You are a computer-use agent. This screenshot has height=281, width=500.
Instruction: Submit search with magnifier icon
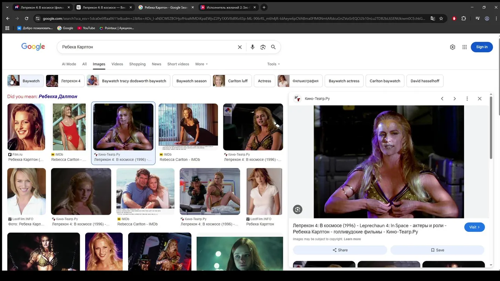[273, 47]
